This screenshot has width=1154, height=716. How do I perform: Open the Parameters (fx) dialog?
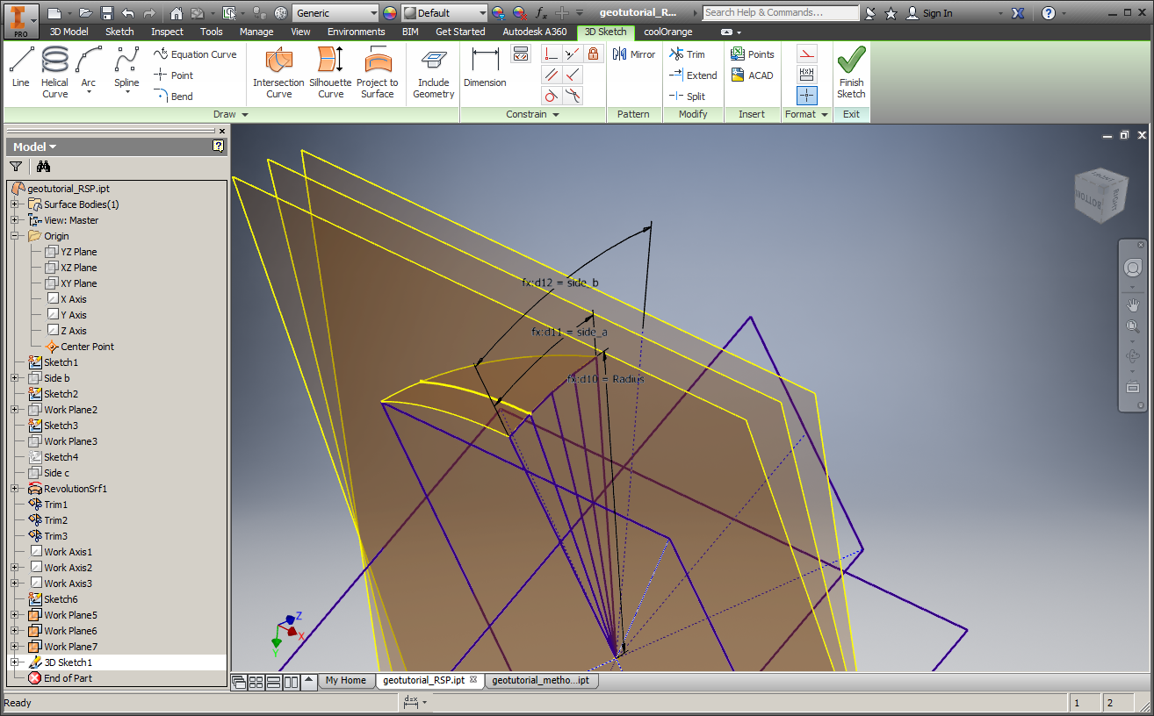(x=542, y=13)
